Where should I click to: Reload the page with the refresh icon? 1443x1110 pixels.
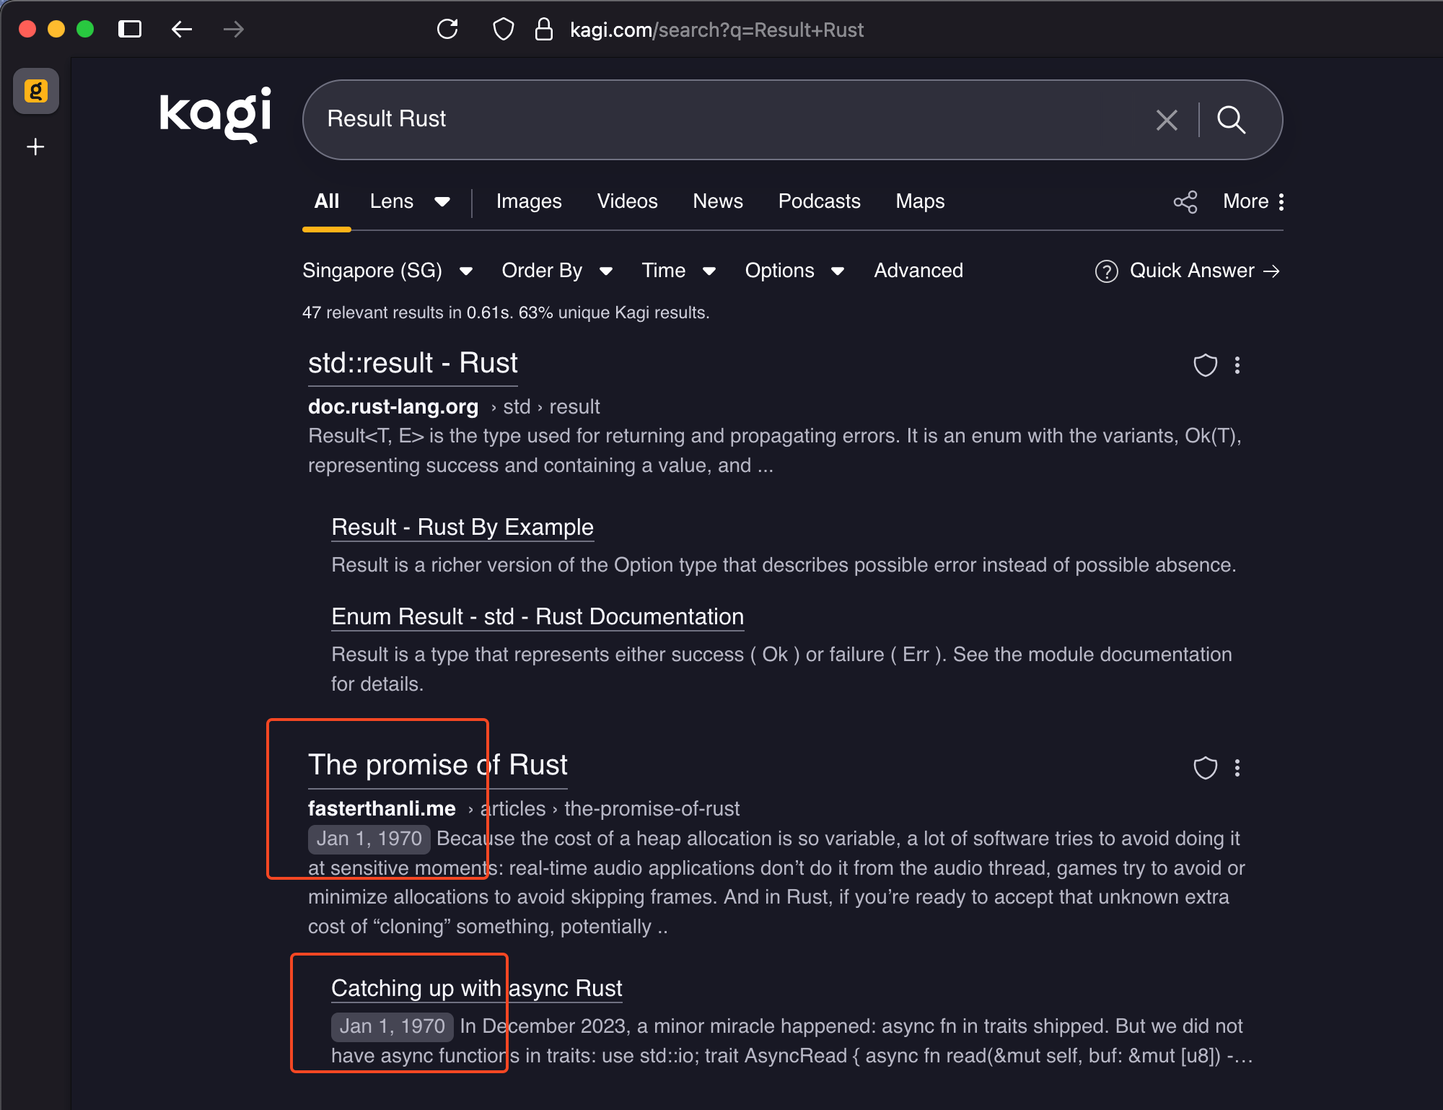click(x=447, y=30)
